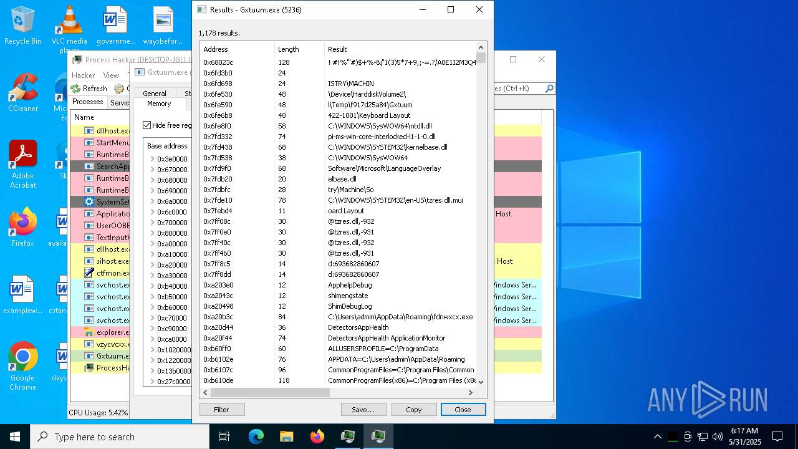The image size is (798, 449).
Task: Expand memory region 0x680000
Action: [x=152, y=180]
